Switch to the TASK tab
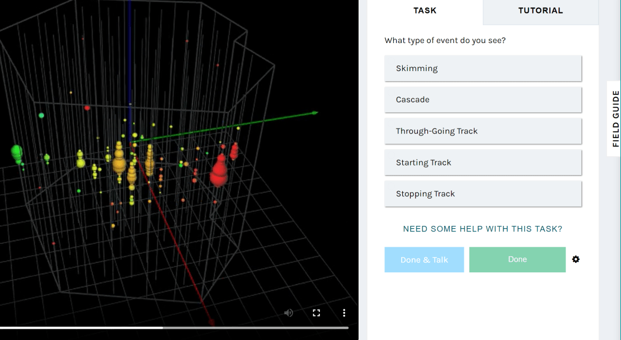This screenshot has width=621, height=340. pos(425,11)
